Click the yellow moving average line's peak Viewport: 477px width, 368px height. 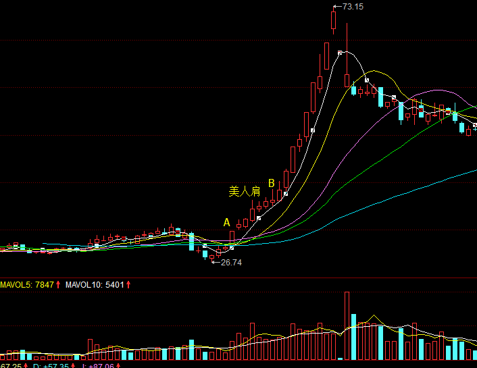375,71
